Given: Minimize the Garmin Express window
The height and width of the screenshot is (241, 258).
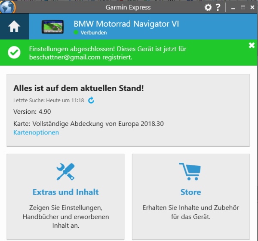Looking at the screenshot, I should point(233,8).
